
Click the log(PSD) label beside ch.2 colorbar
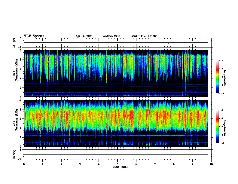point(225,128)
